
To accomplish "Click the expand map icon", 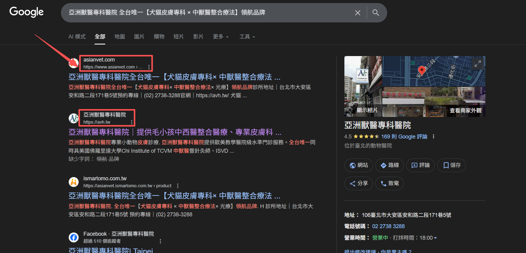I will 477,64.
